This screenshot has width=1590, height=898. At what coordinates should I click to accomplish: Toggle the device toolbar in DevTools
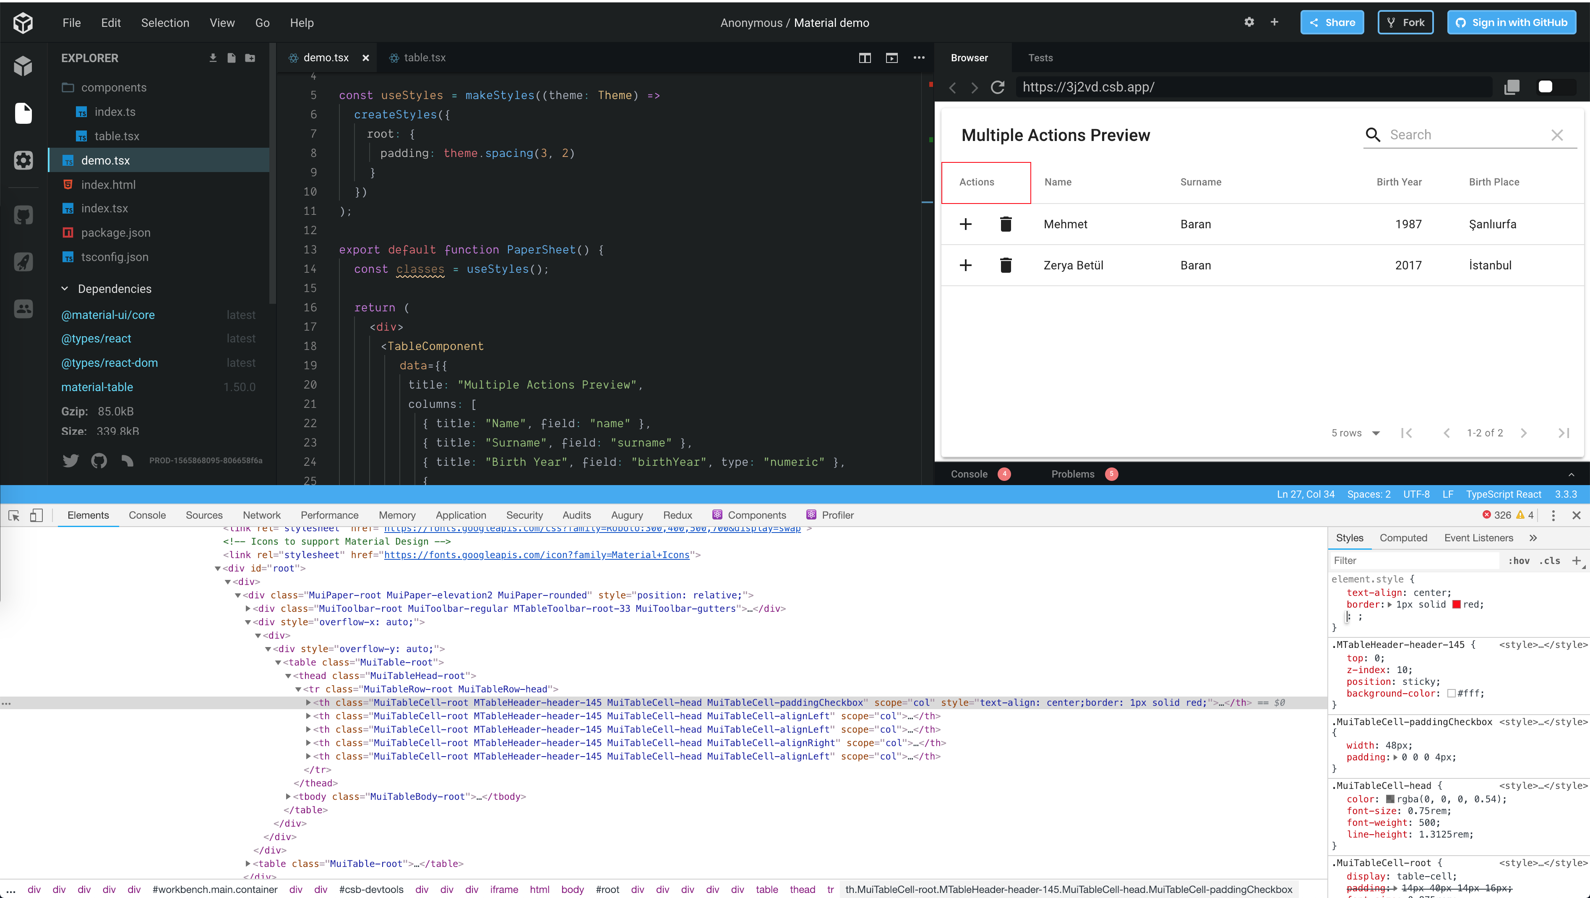[x=36, y=515]
